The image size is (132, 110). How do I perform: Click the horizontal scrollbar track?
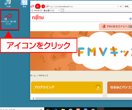[x=84, y=98]
